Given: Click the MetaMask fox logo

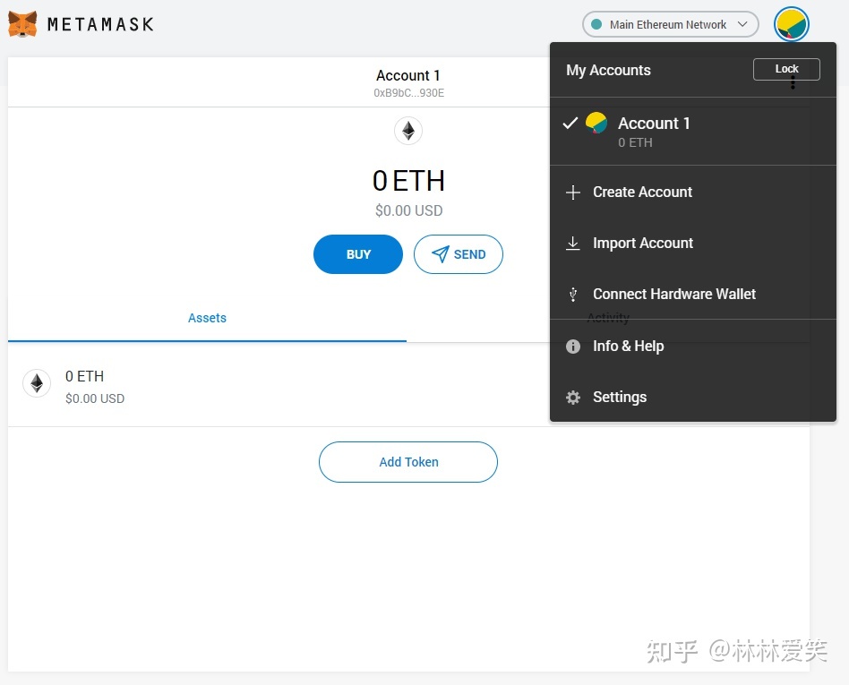Looking at the screenshot, I should 22,24.
